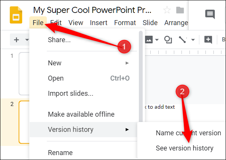
Task: Expand the new slide layout dropdown
Action: [x=27, y=40]
